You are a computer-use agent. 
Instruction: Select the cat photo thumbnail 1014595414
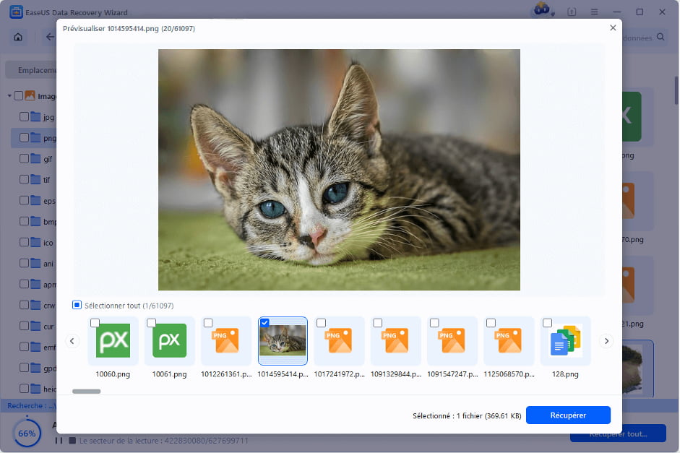[283, 341]
